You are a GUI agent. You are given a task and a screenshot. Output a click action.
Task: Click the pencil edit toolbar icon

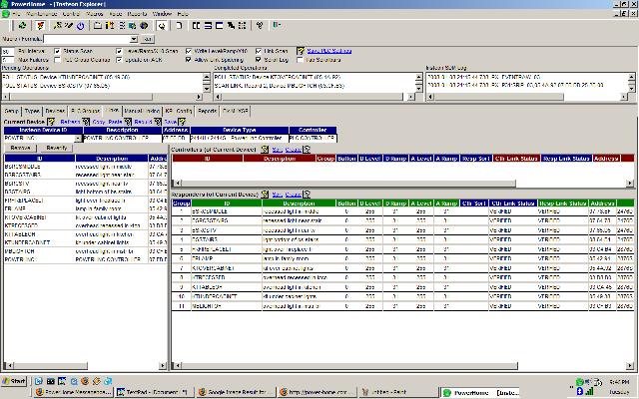click(69, 25)
